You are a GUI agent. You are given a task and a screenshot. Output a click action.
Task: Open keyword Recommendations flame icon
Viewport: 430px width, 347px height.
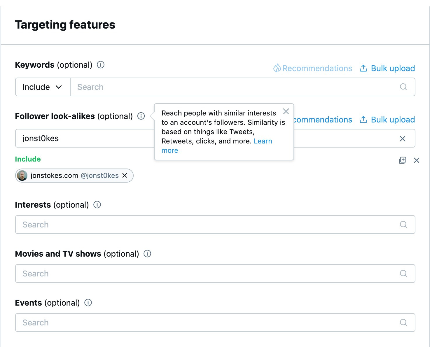click(277, 68)
